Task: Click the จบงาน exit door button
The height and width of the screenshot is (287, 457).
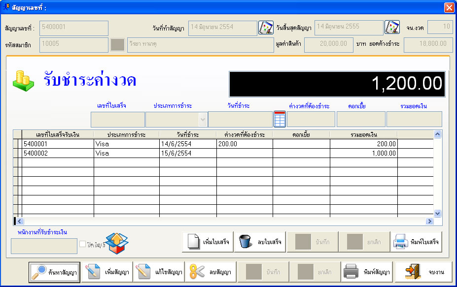Action: [423, 272]
